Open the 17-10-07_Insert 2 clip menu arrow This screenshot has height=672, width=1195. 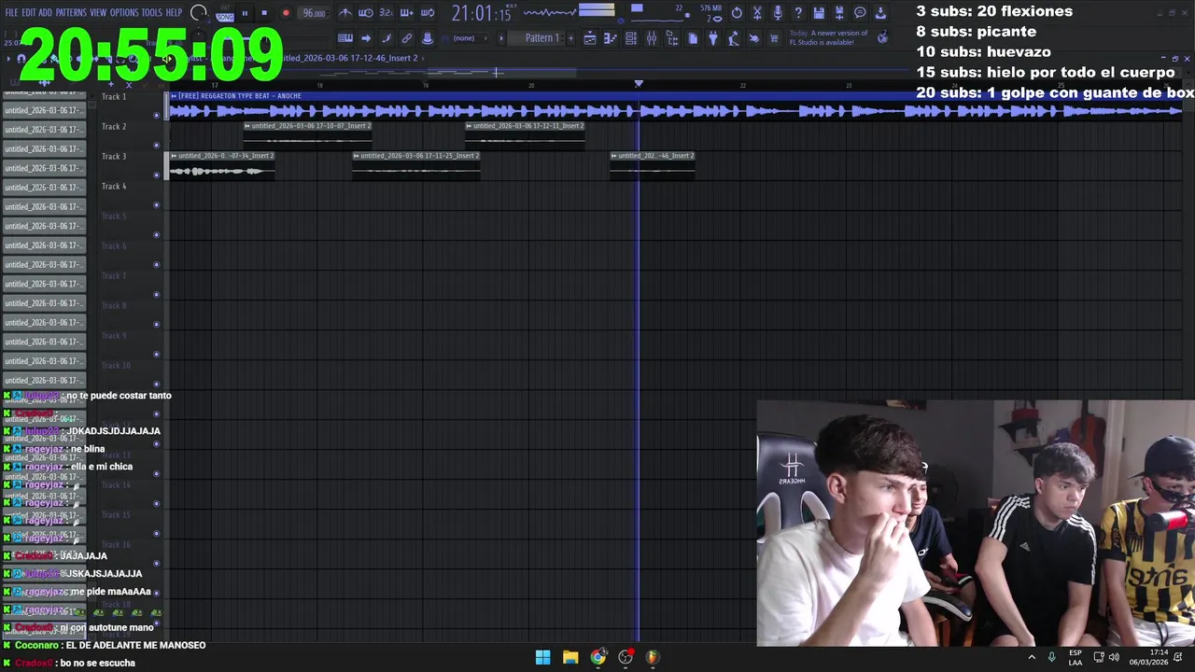[247, 126]
